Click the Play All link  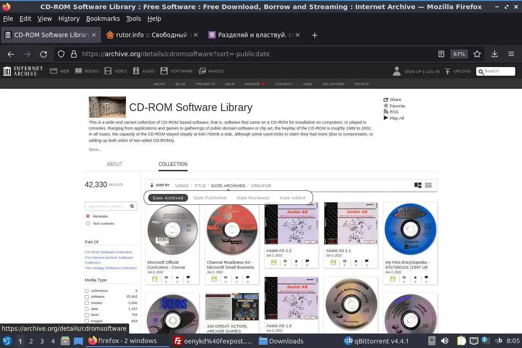393,118
